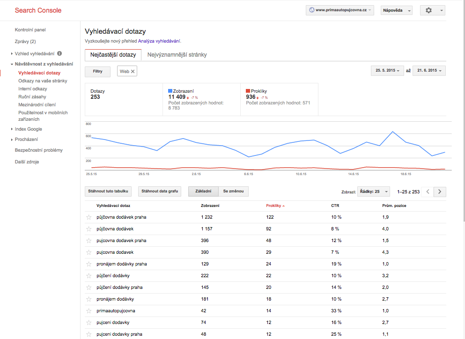This screenshot has width=465, height=339.
Task: Click the Stáhnout tuto tabulku button
Action: point(108,192)
